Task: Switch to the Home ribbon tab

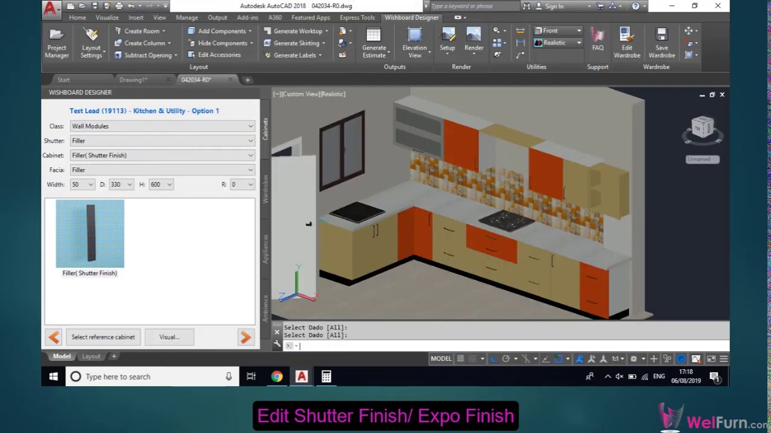Action: 77,17
